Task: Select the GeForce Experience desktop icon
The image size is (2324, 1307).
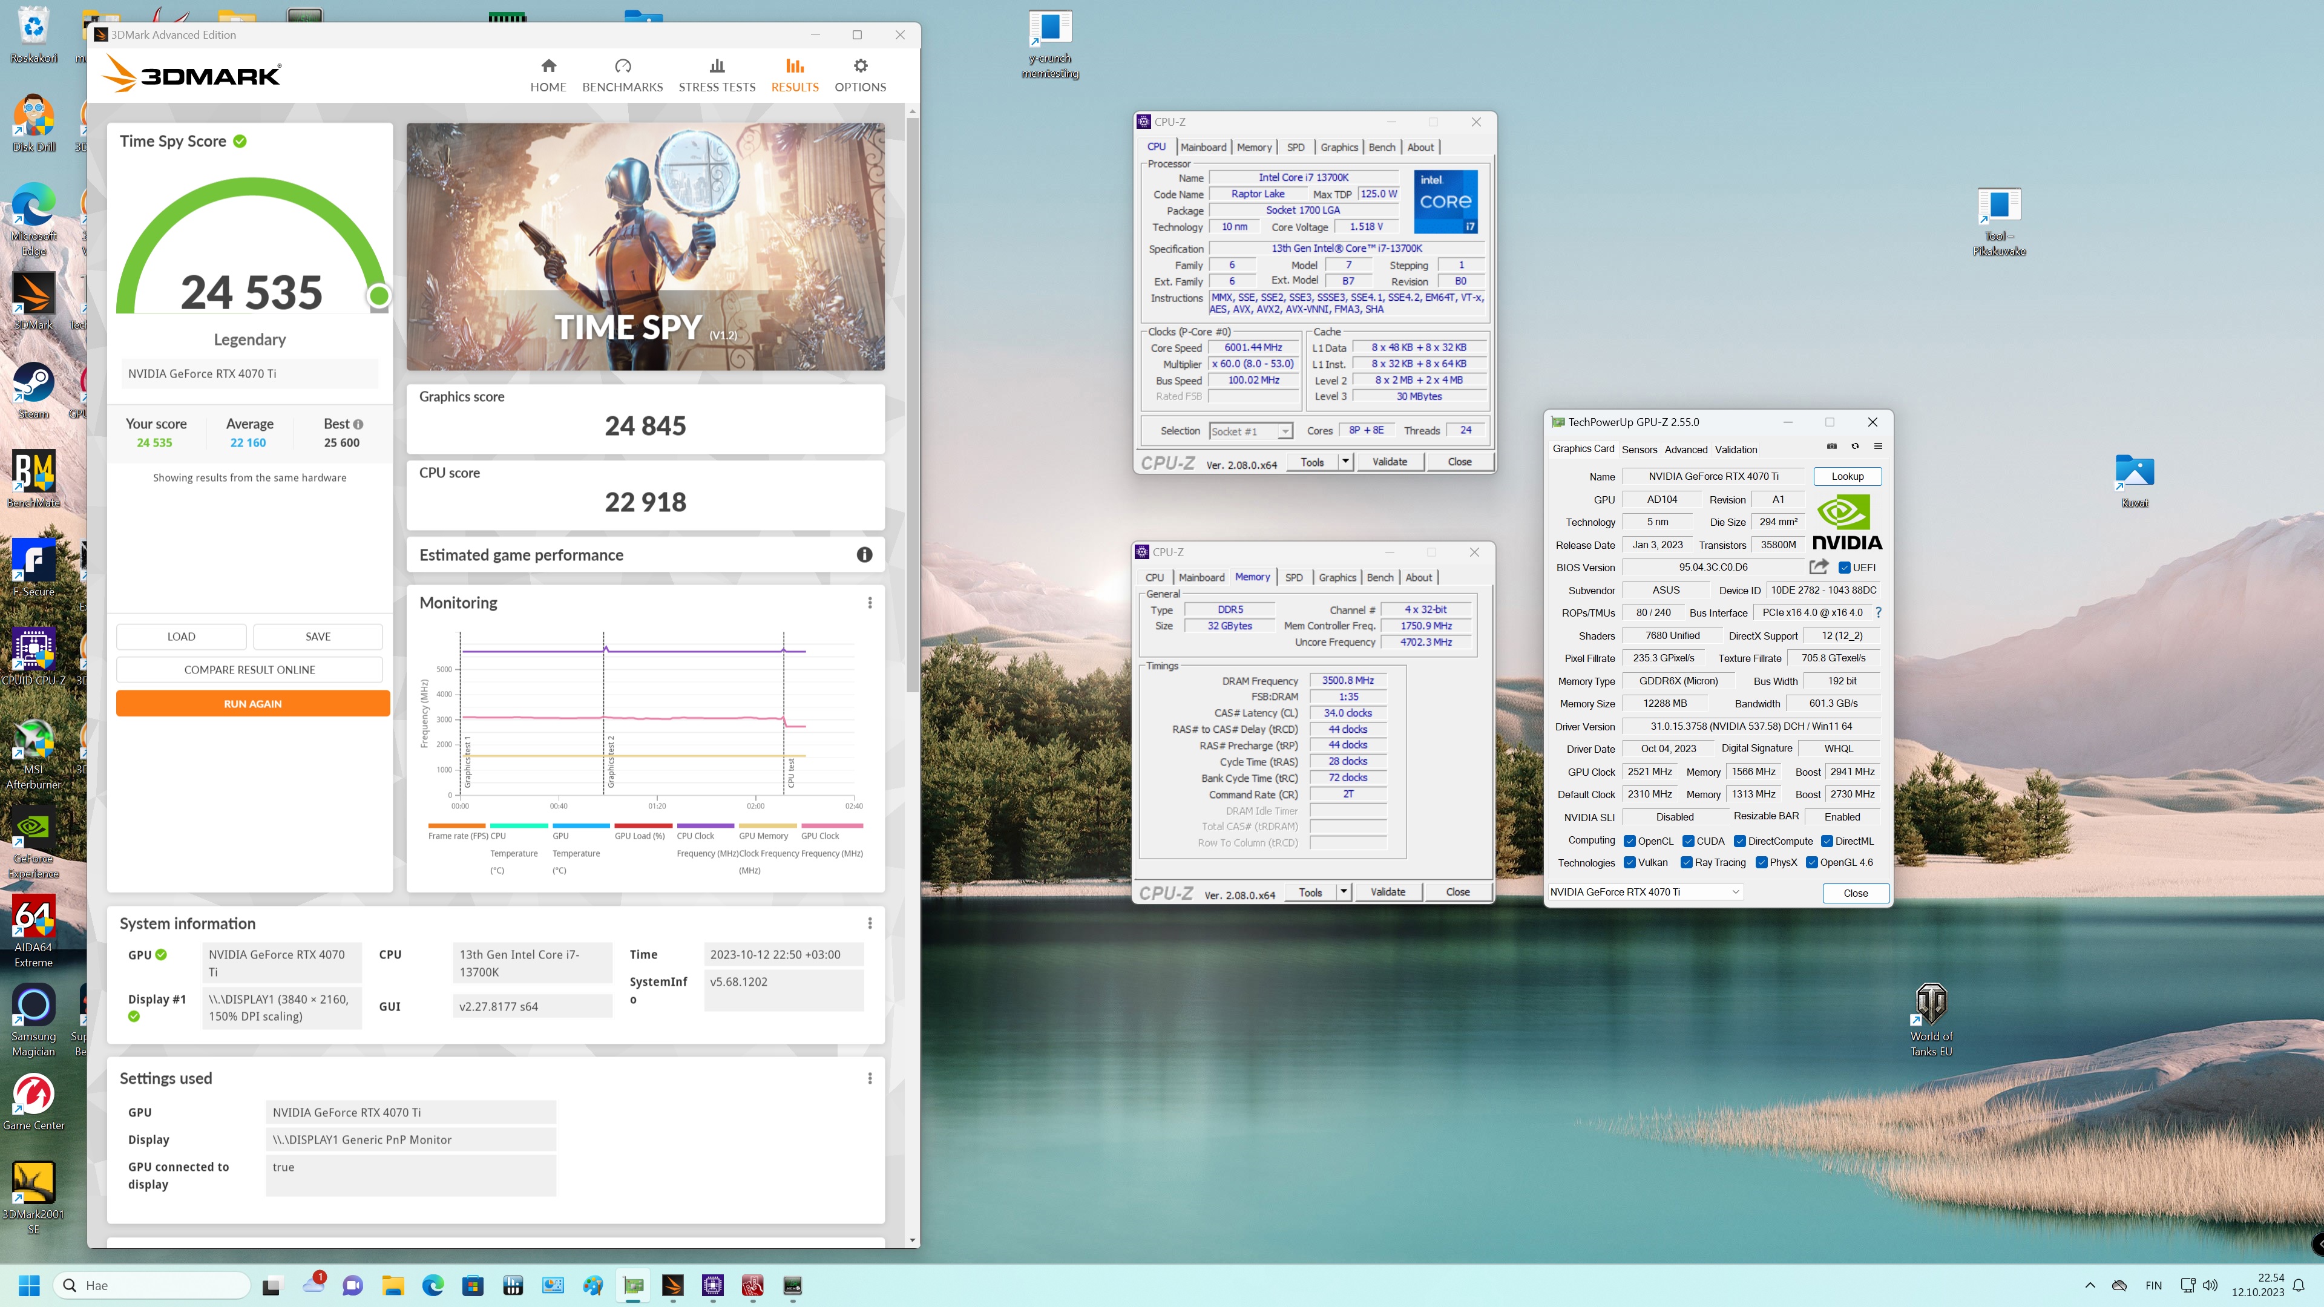Action: pos(33,842)
